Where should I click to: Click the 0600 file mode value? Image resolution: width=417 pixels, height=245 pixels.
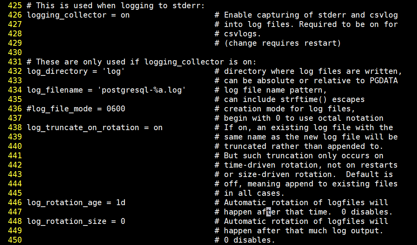tap(116, 109)
